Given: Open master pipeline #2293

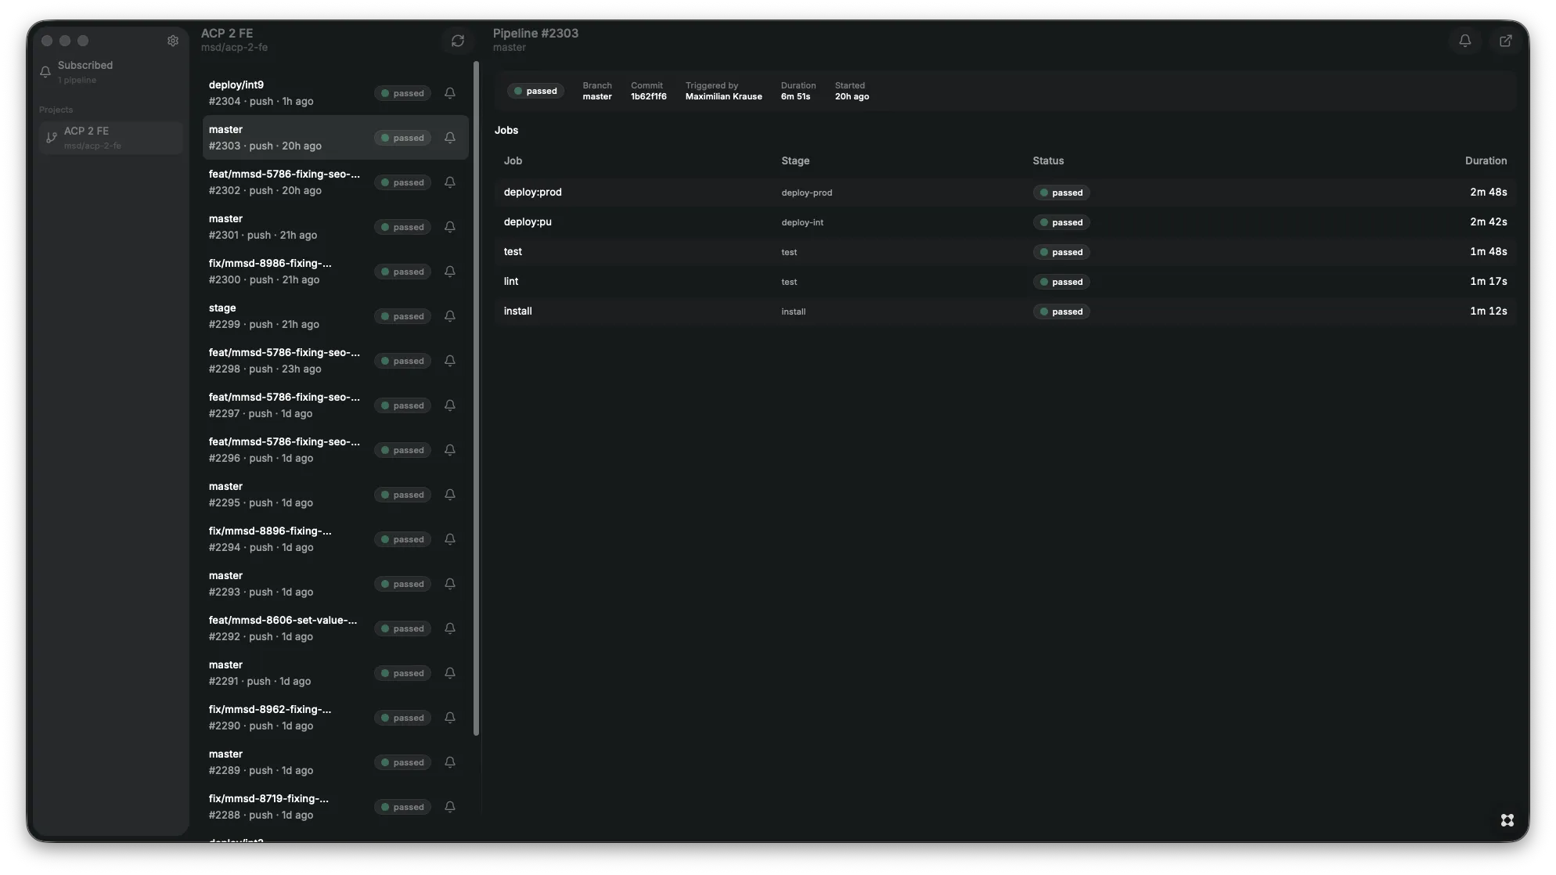Looking at the screenshot, I should click(x=335, y=584).
